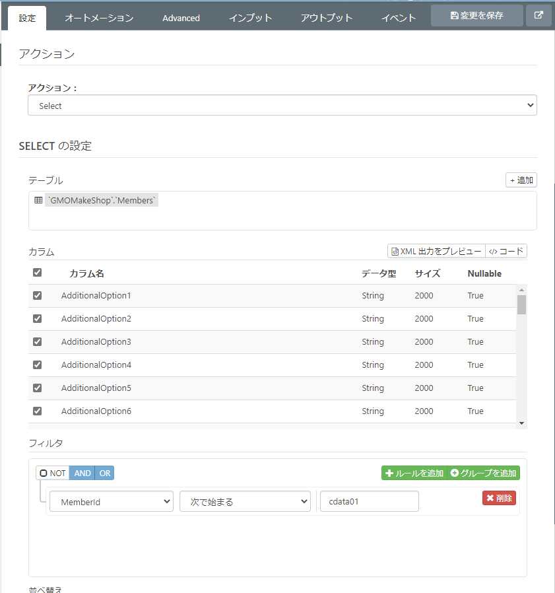Click the 変更を保存 button
This screenshot has height=593, width=555.
click(476, 15)
